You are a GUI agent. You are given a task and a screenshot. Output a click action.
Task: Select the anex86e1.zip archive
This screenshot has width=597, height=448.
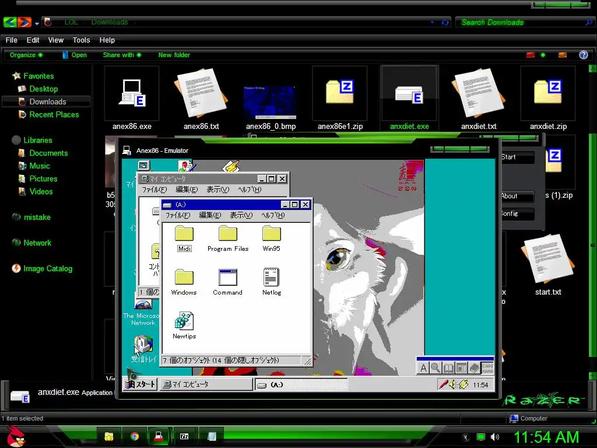pos(340,99)
